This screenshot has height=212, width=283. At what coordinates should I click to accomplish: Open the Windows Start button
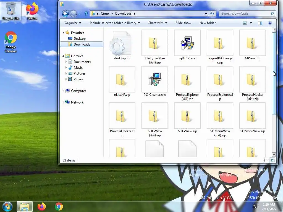[7, 206]
